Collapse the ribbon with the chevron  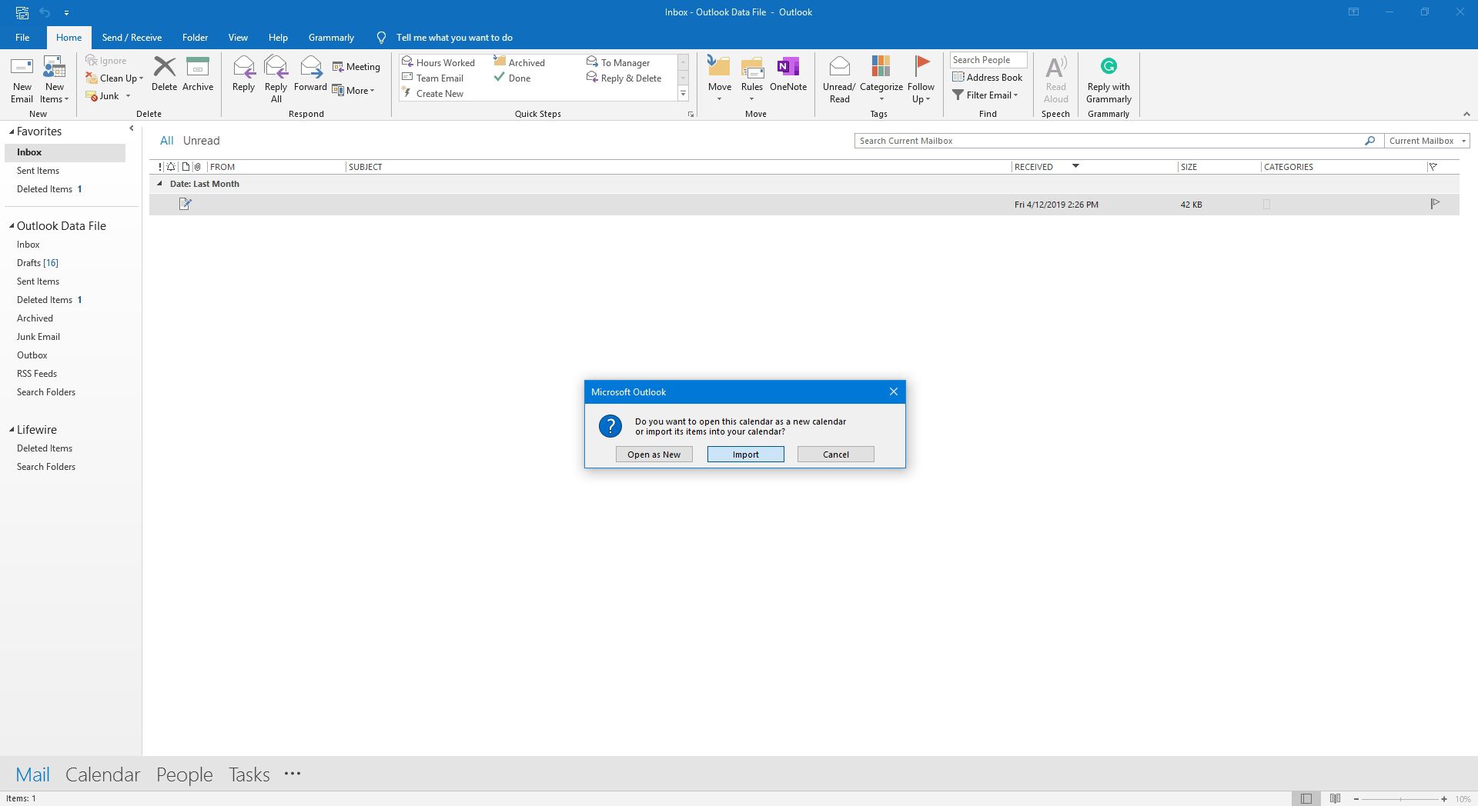[x=1466, y=114]
